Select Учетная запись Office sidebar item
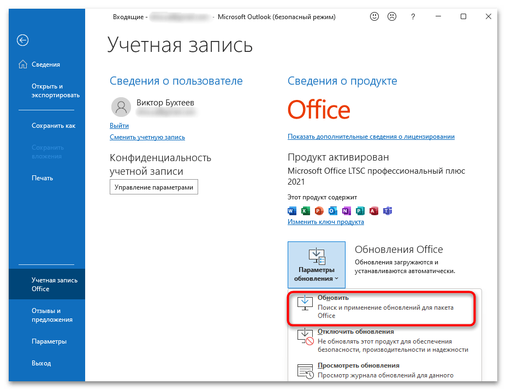Viewport: 506px width, 390px height. 47,284
